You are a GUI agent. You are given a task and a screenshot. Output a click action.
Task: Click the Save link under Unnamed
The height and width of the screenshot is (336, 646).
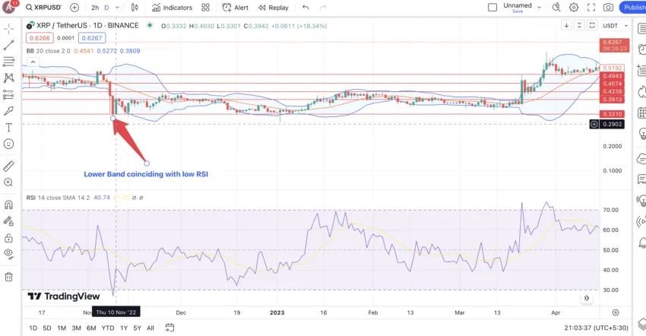[518, 11]
